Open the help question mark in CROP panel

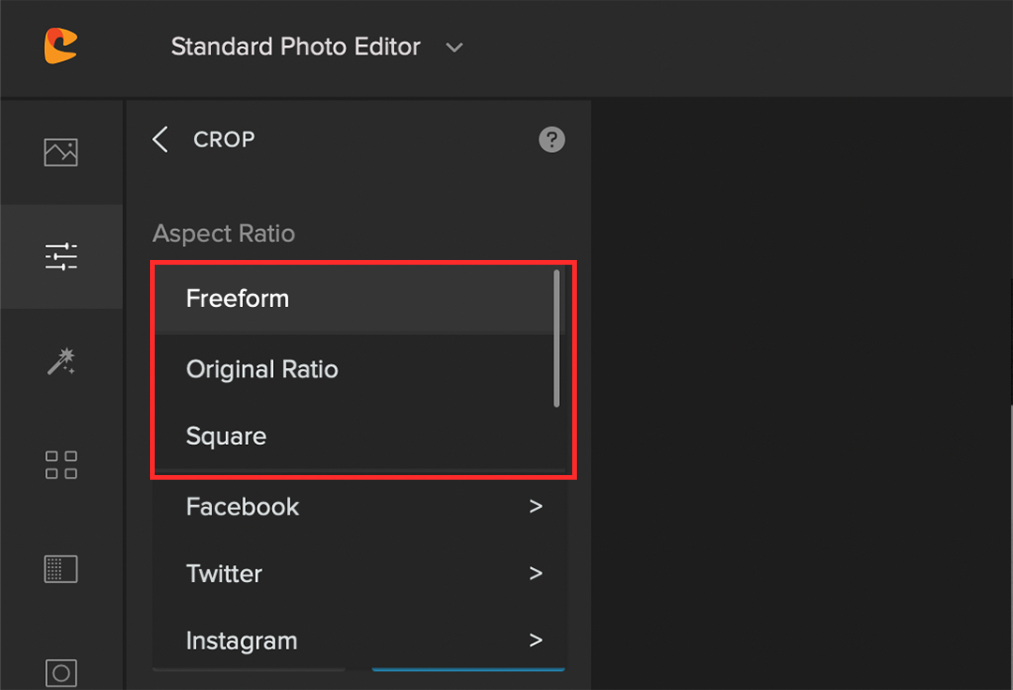[552, 139]
